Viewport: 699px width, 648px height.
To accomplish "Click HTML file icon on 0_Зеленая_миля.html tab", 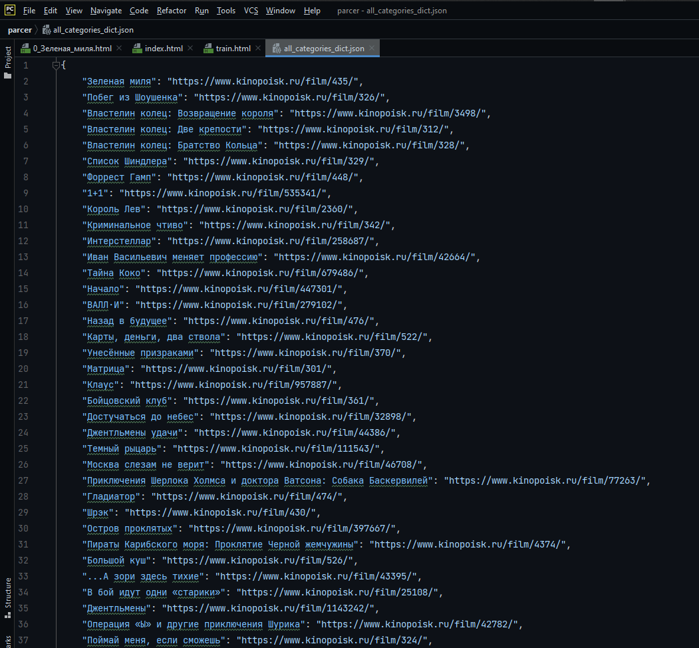I will pos(26,48).
